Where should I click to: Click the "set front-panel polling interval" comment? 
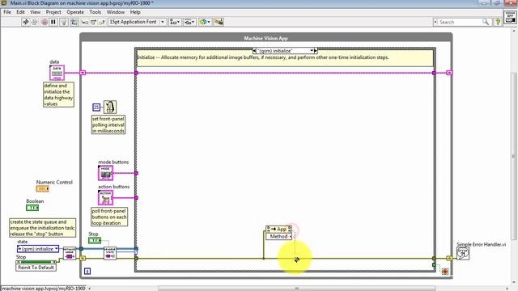click(x=108, y=124)
